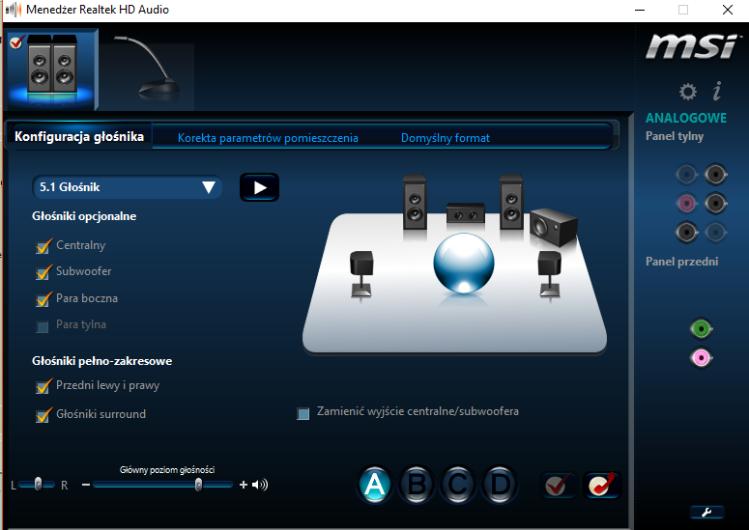Image resolution: width=749 pixels, height=530 pixels.
Task: Click the speaker mute icon next to volume
Action: tap(260, 485)
